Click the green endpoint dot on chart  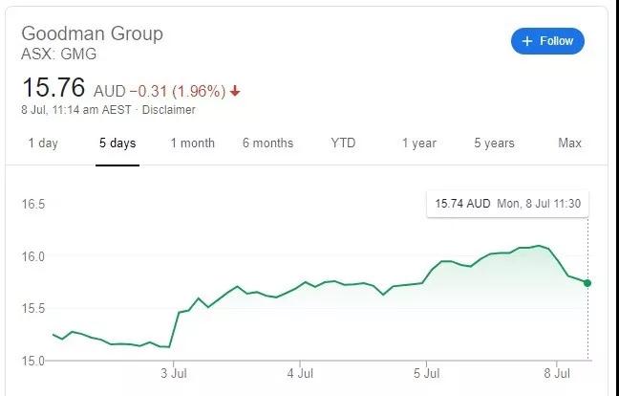click(x=587, y=283)
